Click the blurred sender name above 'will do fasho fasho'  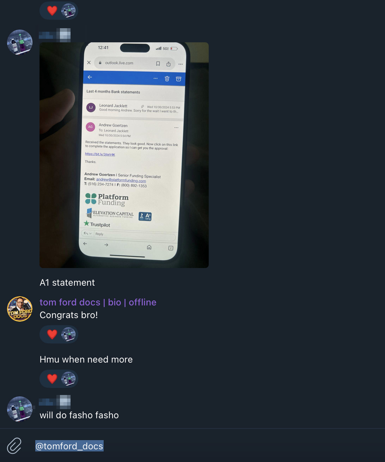click(x=55, y=402)
